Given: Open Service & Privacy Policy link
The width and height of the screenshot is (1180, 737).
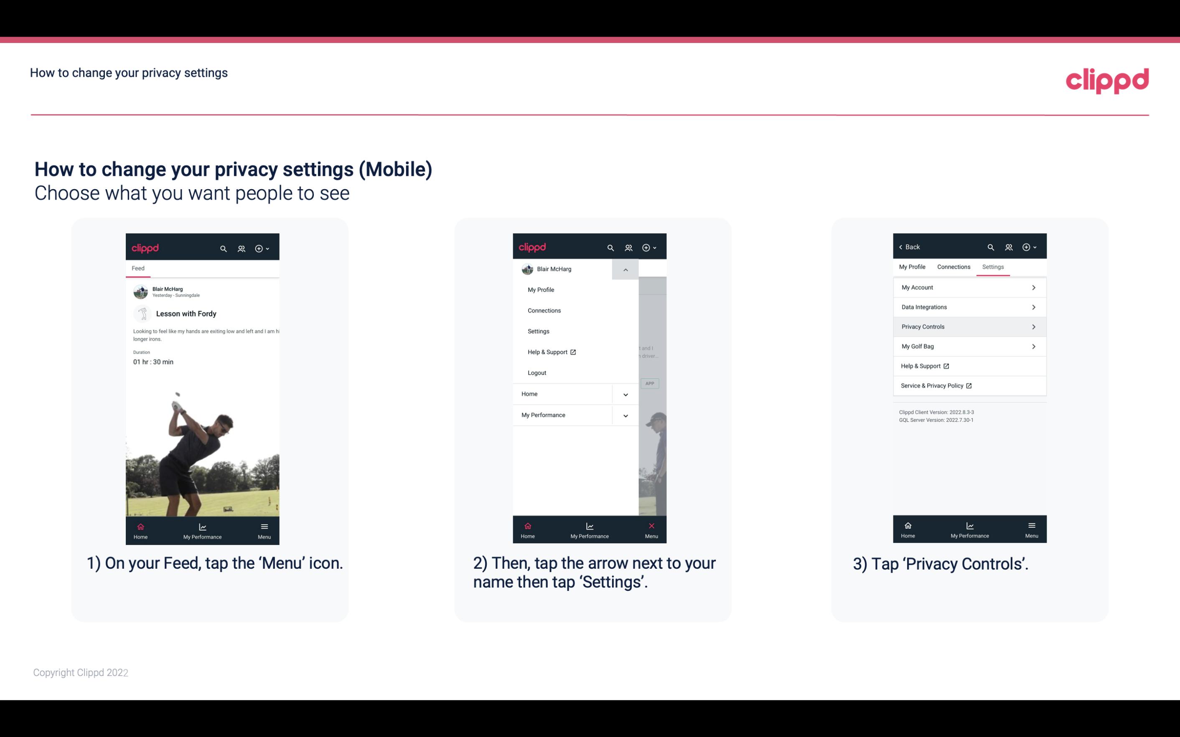Looking at the screenshot, I should coord(932,385).
